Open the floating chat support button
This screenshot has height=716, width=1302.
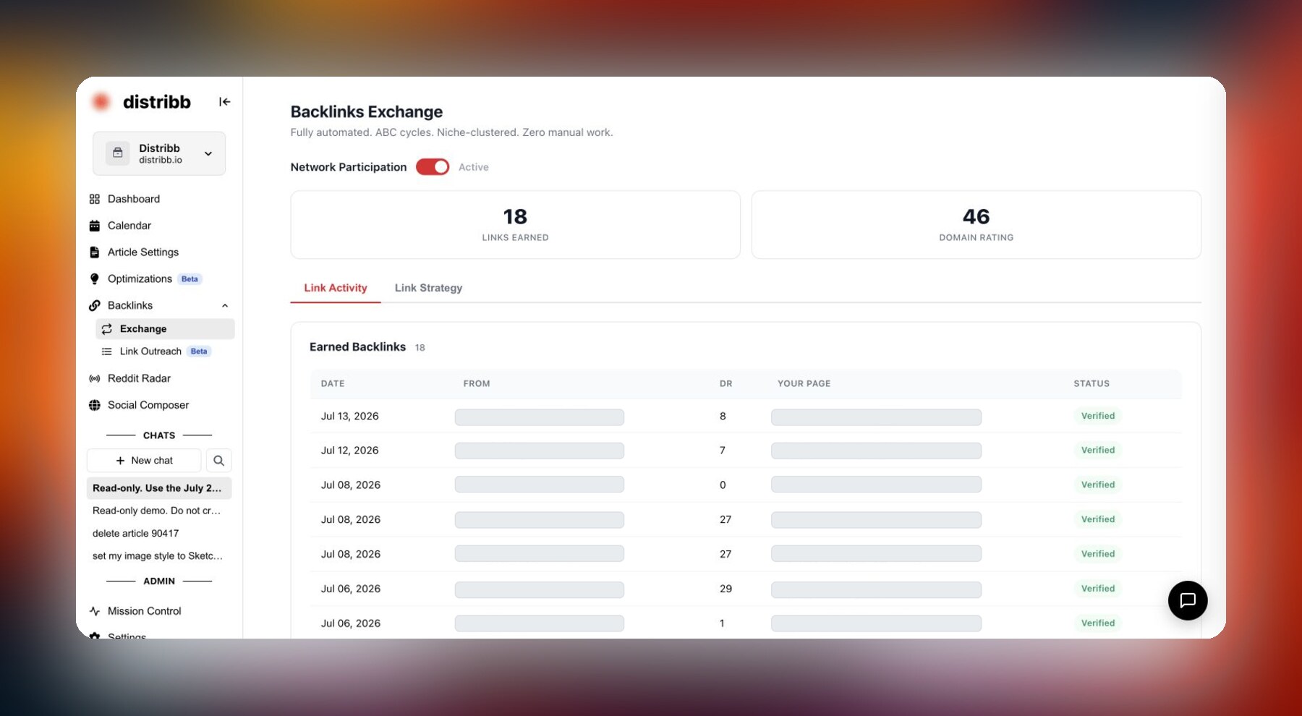[x=1188, y=600]
